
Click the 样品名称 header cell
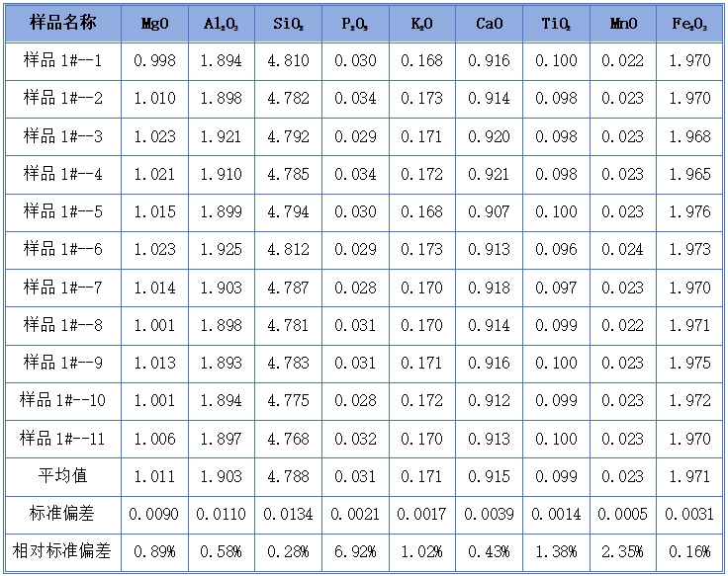click(x=62, y=24)
